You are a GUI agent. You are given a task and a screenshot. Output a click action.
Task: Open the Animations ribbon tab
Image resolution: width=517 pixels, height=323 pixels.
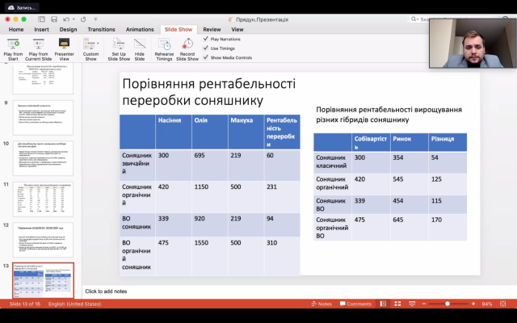138,28
